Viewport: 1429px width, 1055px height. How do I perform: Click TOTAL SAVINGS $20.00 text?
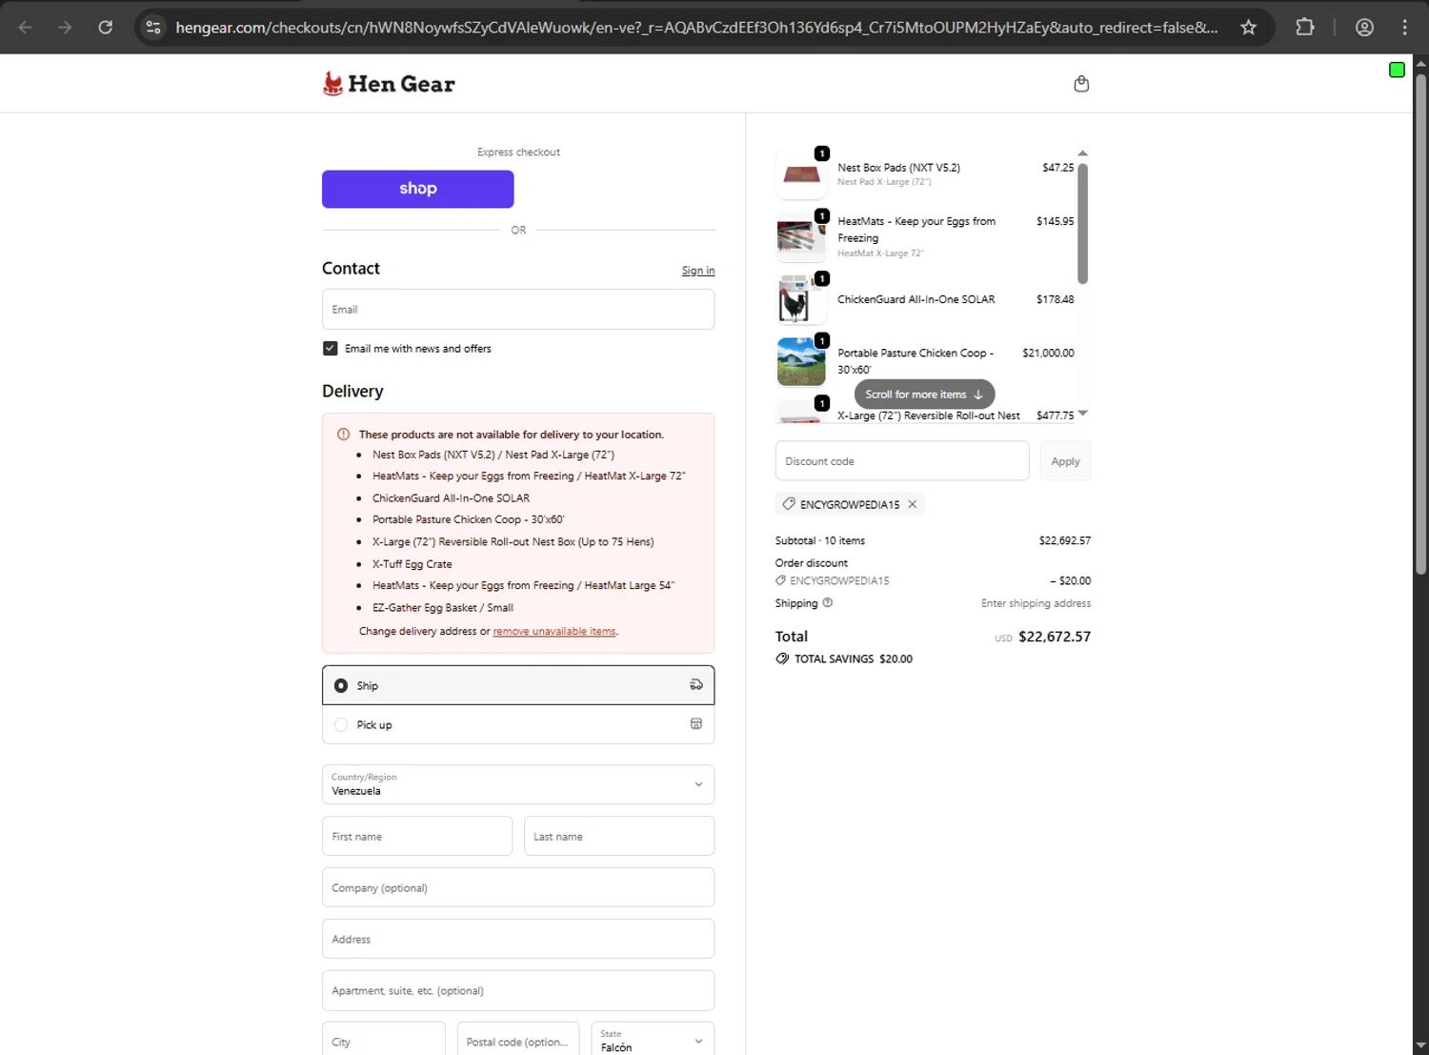[854, 659]
